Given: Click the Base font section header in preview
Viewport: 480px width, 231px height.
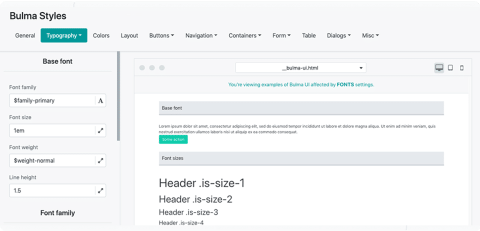Looking at the screenshot, I should coord(301,108).
